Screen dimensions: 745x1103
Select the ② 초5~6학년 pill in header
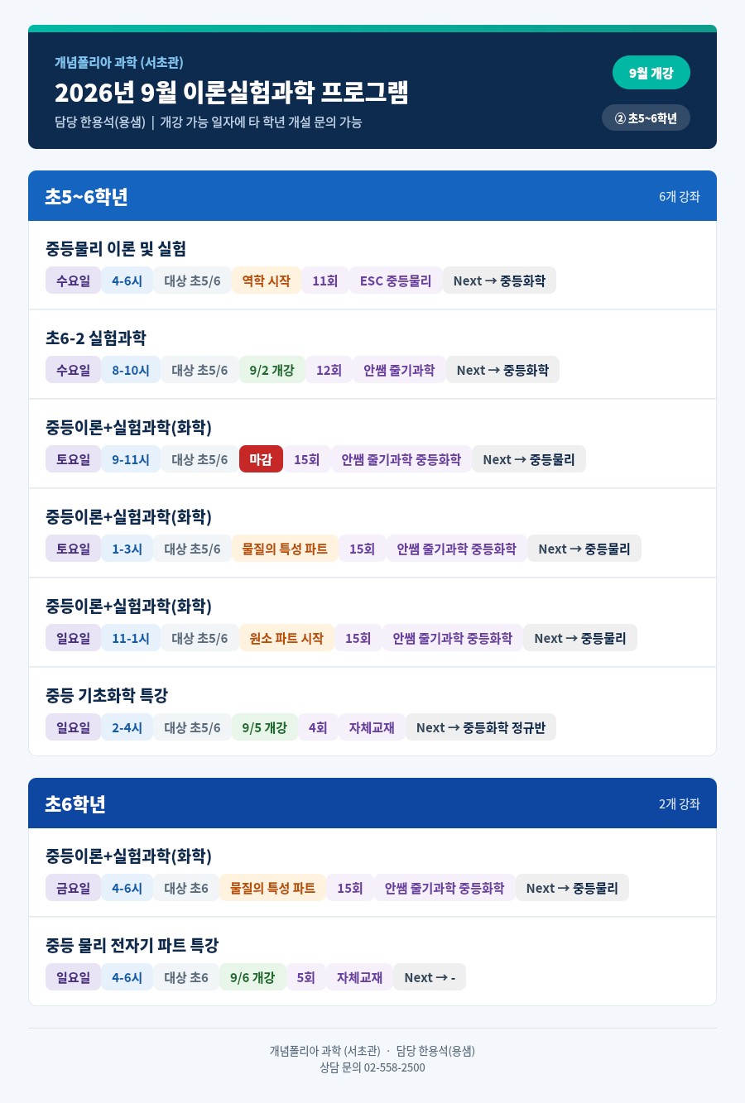point(646,118)
